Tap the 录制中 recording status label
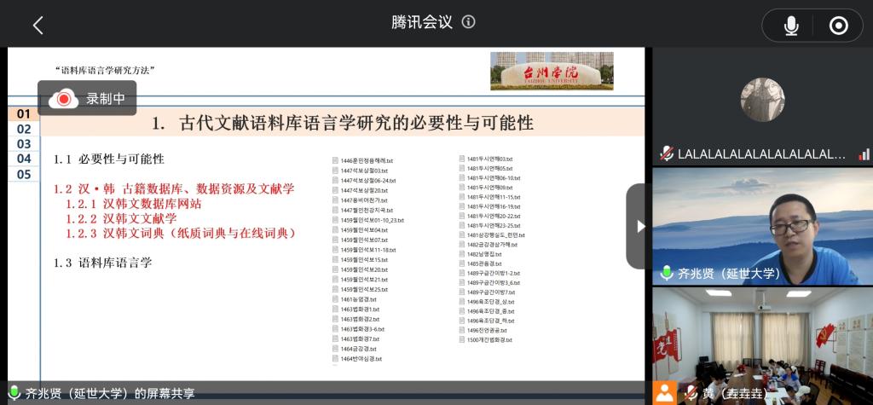Image resolution: width=873 pixels, height=405 pixels. pyautogui.click(x=106, y=99)
